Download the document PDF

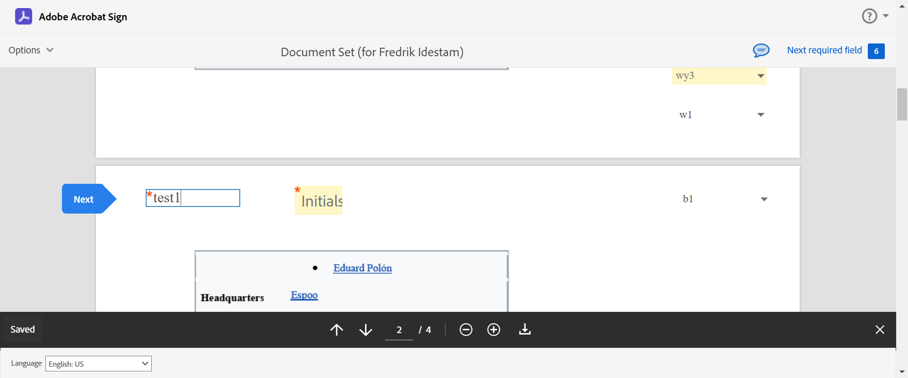pos(525,329)
